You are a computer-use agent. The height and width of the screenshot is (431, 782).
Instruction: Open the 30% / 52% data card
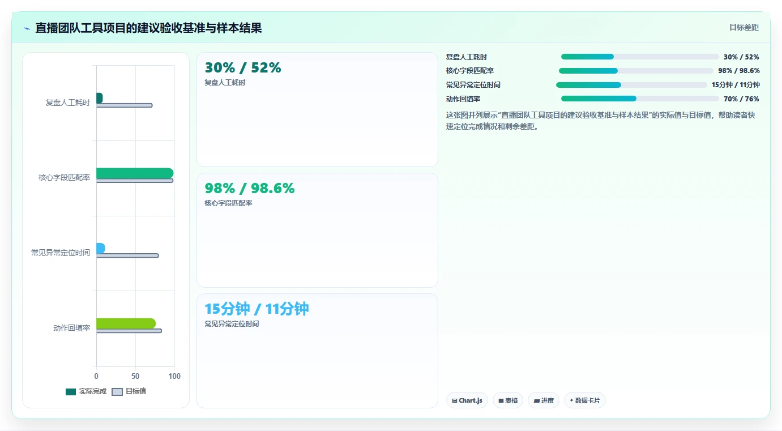coord(317,109)
